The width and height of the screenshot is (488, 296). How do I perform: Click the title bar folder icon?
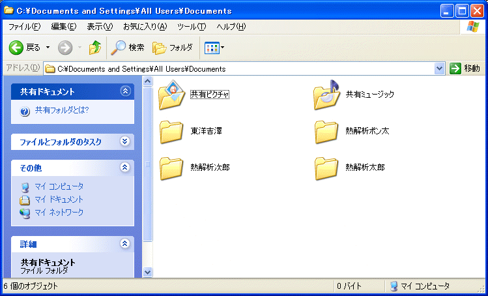(8, 10)
